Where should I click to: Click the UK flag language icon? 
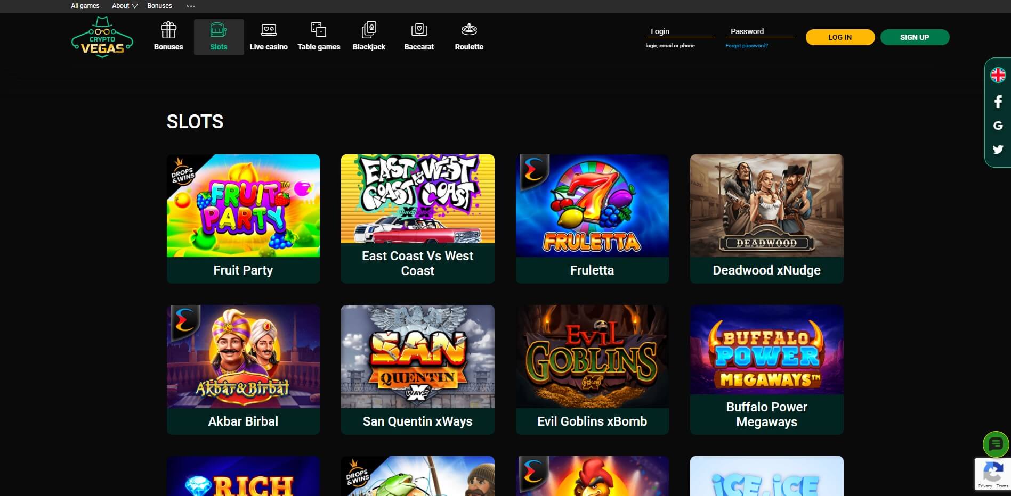(x=998, y=75)
